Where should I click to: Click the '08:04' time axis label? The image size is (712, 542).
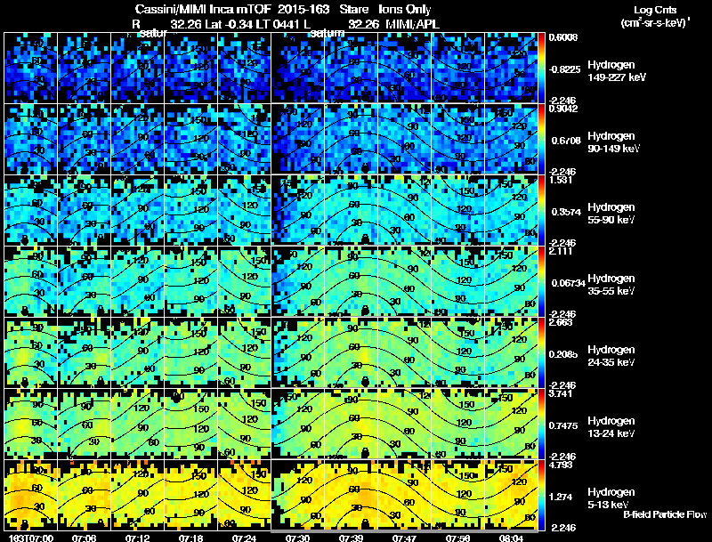pyautogui.click(x=511, y=538)
